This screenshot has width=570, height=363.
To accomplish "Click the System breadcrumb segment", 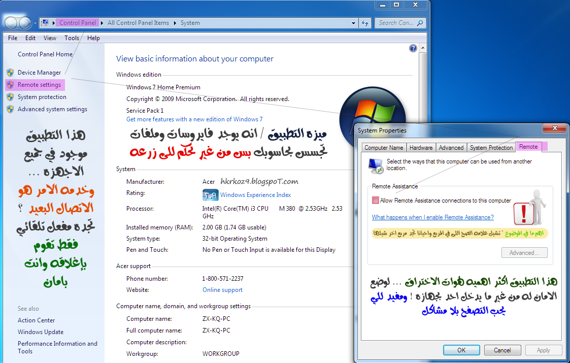I will click(x=190, y=23).
